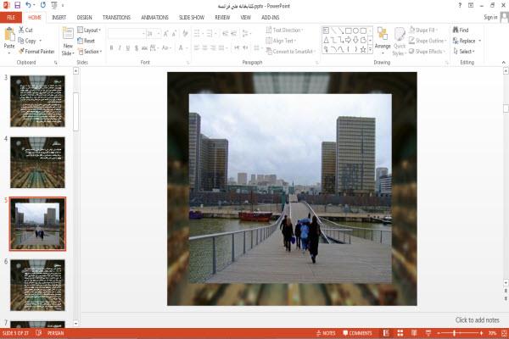
Task: Click the Find binoculars command
Action: click(x=461, y=30)
